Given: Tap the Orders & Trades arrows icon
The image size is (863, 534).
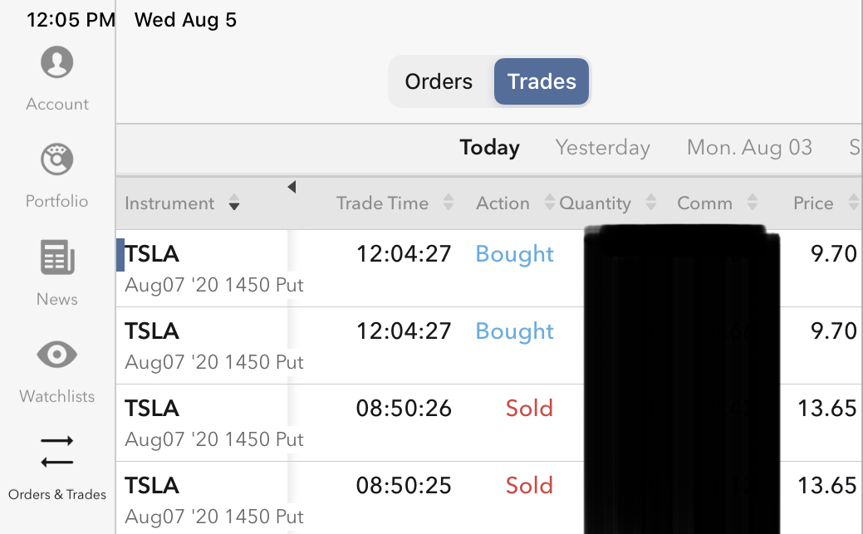Looking at the screenshot, I should click(56, 453).
